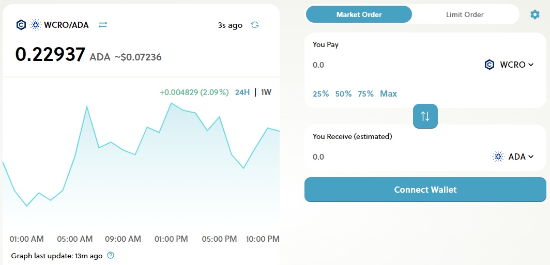Click the swap pay/receive arrows button
The height and width of the screenshot is (265, 550).
425,116
